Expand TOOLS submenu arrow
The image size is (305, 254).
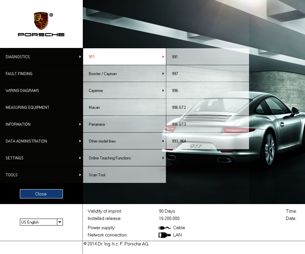tap(80, 175)
